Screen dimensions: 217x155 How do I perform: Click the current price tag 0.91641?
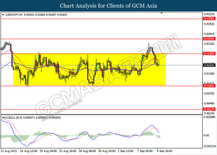pyautogui.click(x=207, y=65)
